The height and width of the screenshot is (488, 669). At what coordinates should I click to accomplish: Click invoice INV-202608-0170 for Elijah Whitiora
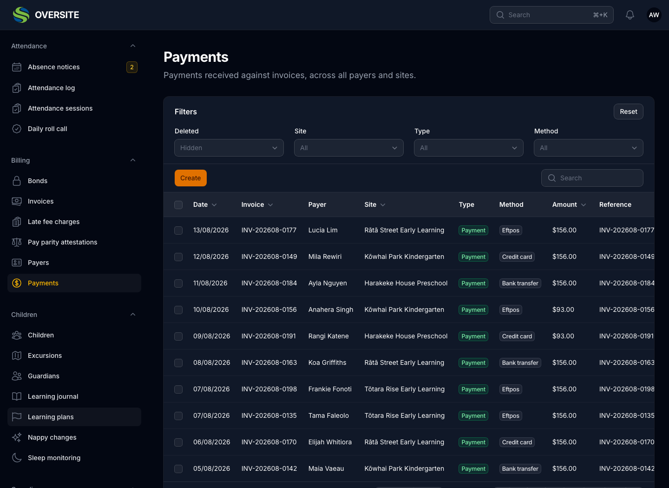269,442
